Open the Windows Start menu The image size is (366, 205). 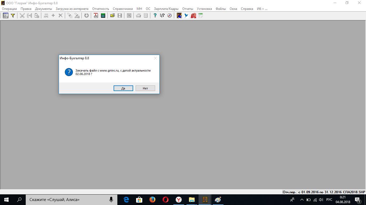6,200
